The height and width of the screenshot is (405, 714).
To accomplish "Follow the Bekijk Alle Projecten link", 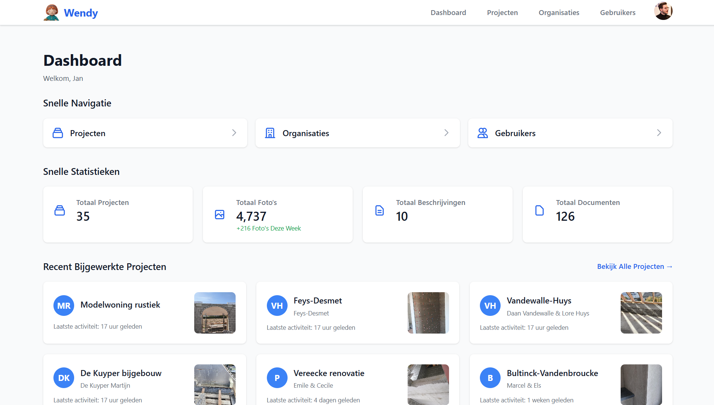I will pyautogui.click(x=635, y=266).
